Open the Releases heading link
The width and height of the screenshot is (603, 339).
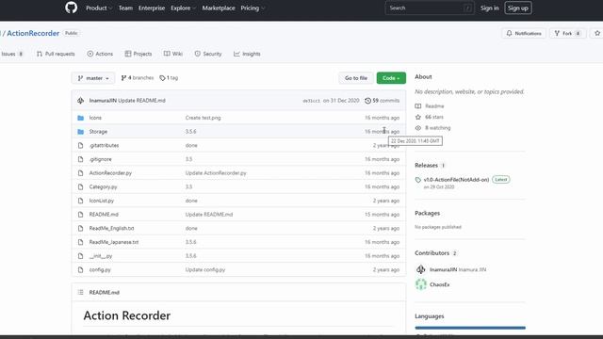pyautogui.click(x=426, y=166)
